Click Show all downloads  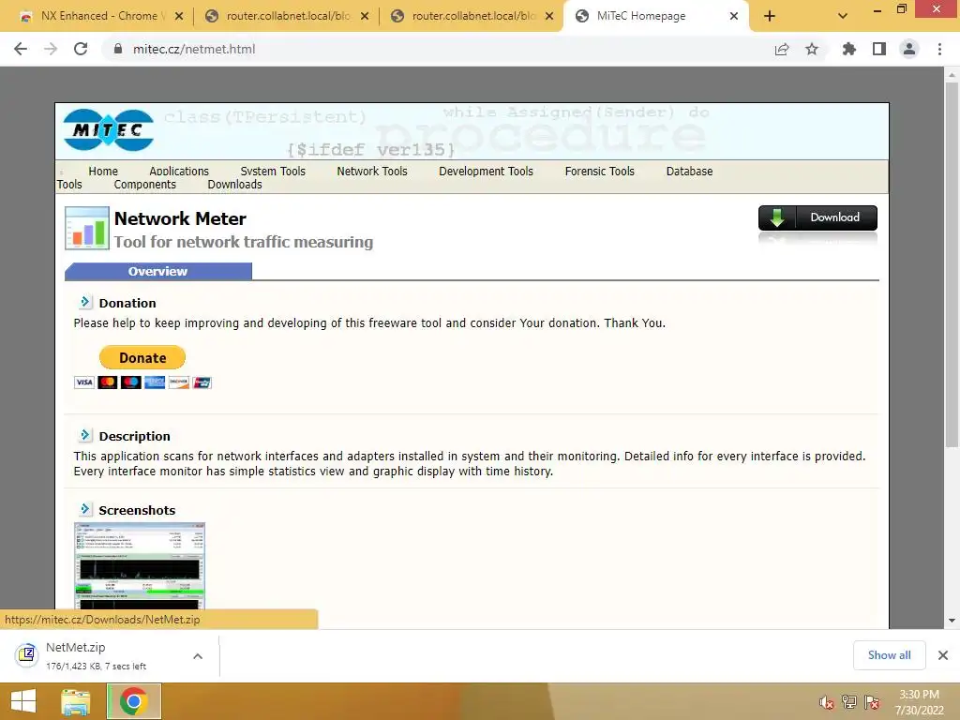889,655
